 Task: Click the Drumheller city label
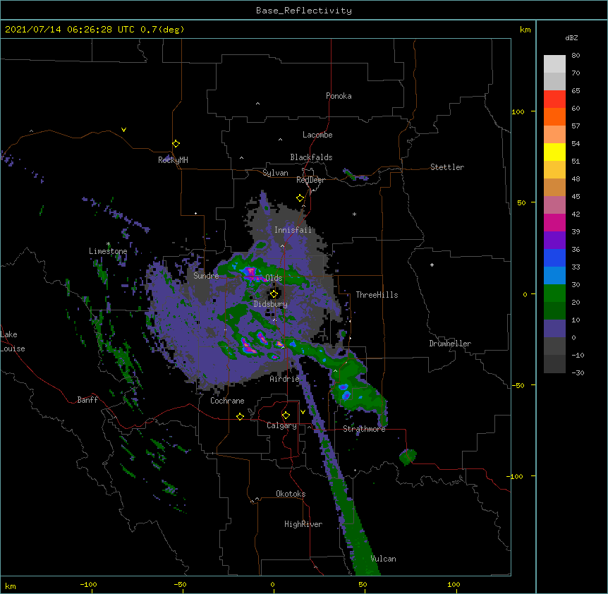pyautogui.click(x=450, y=344)
